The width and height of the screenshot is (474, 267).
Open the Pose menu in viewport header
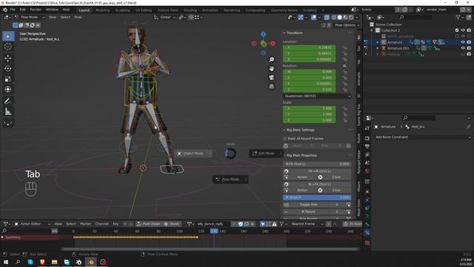click(78, 17)
